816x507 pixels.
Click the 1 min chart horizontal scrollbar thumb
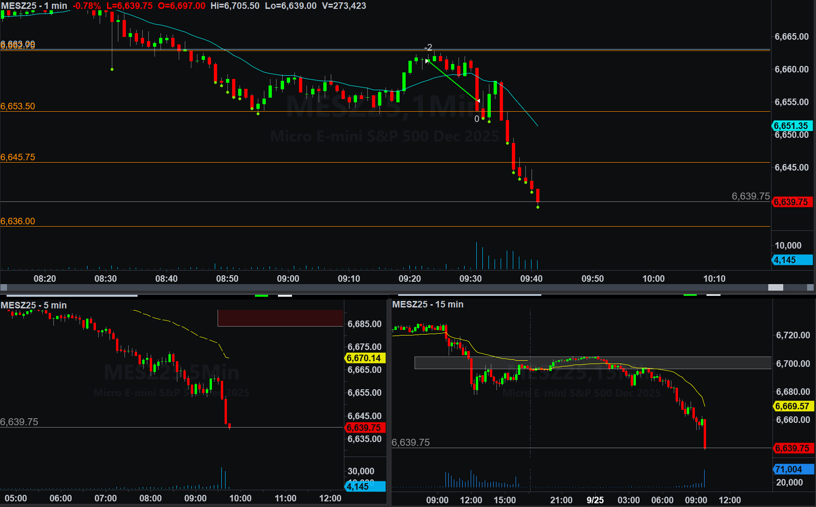click(775, 287)
